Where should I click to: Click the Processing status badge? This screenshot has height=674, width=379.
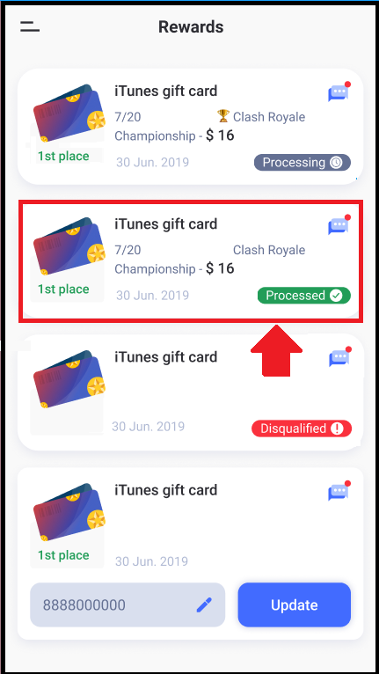[302, 163]
